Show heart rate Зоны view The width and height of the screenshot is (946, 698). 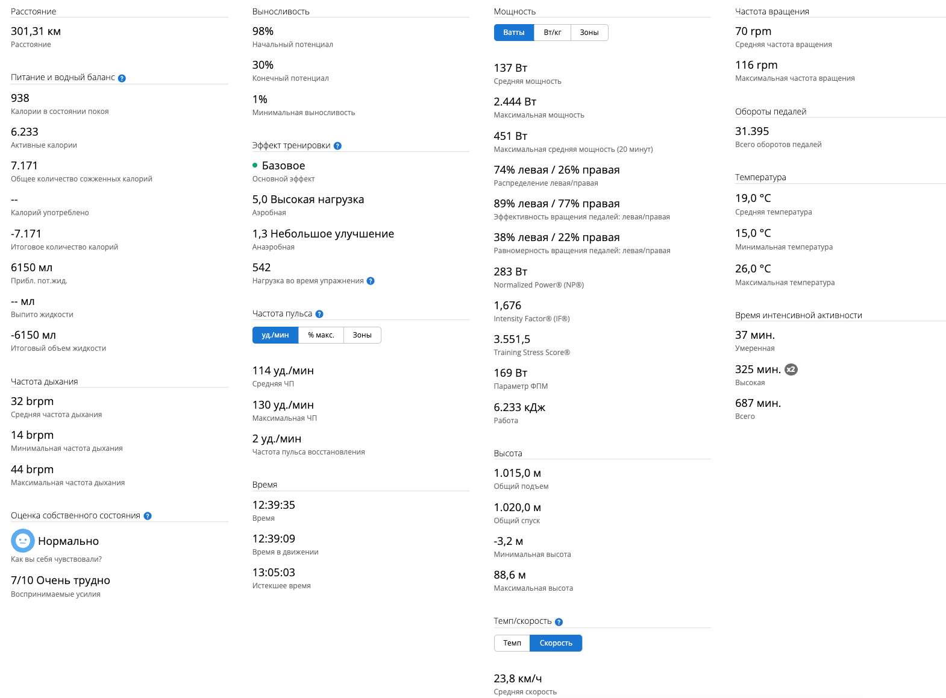click(362, 335)
